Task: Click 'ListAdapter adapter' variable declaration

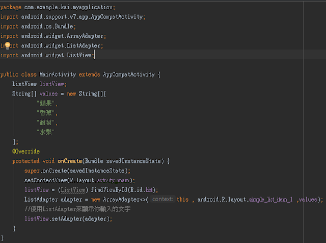Action: click(53, 200)
